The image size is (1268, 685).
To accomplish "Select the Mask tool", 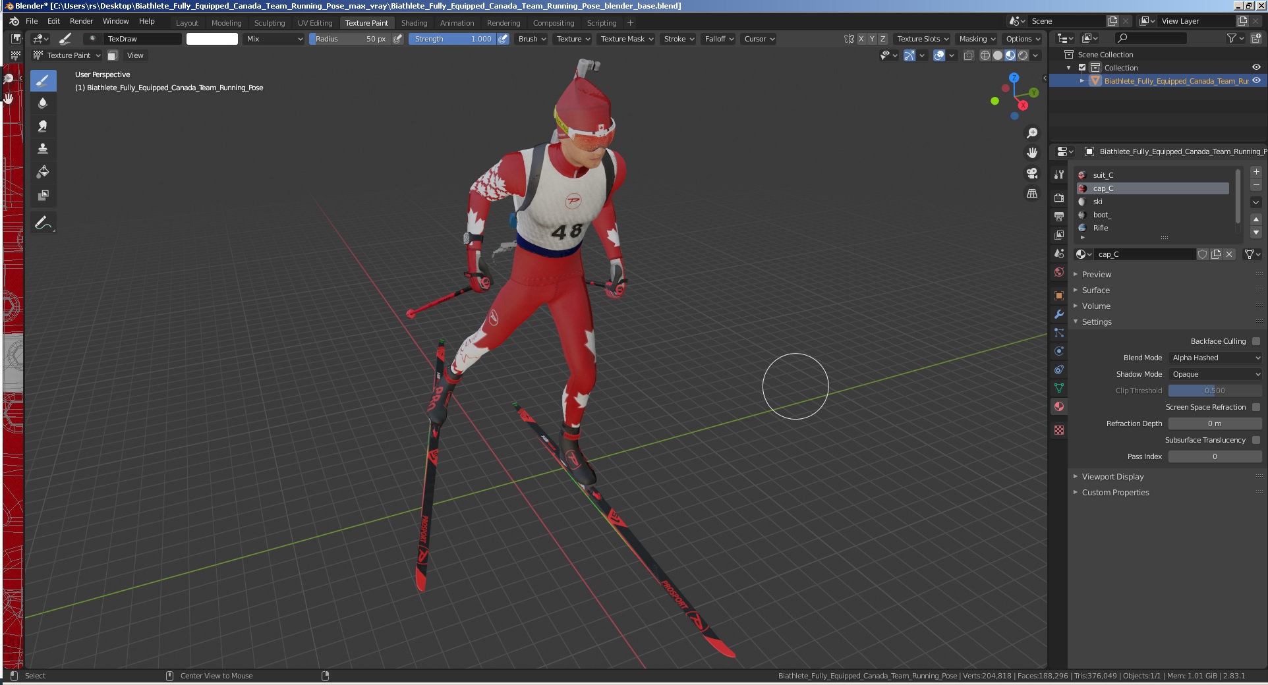I will click(43, 195).
